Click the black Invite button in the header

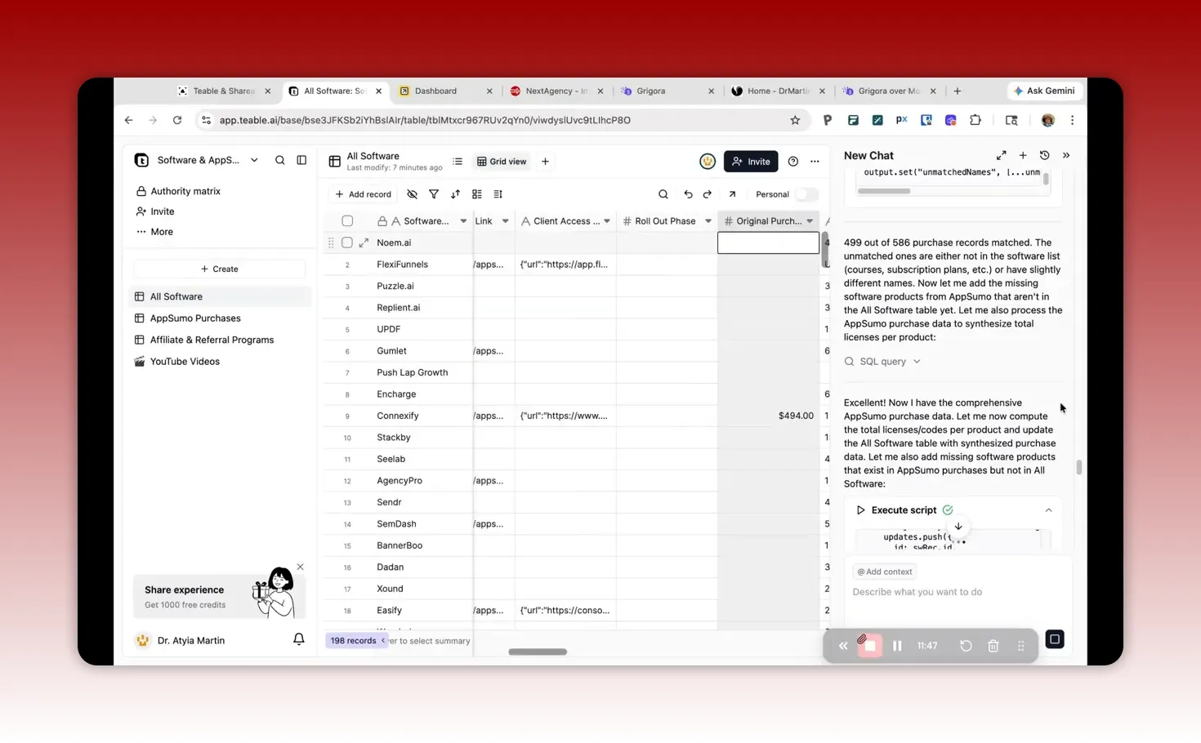(751, 162)
